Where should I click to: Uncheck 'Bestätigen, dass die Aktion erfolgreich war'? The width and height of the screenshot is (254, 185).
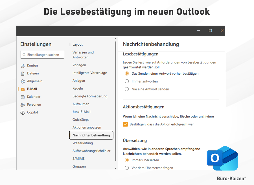tap(125, 124)
